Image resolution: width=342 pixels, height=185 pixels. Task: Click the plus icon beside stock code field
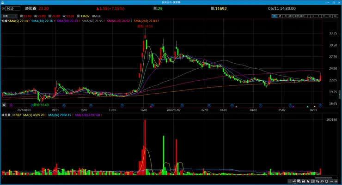point(3,8)
